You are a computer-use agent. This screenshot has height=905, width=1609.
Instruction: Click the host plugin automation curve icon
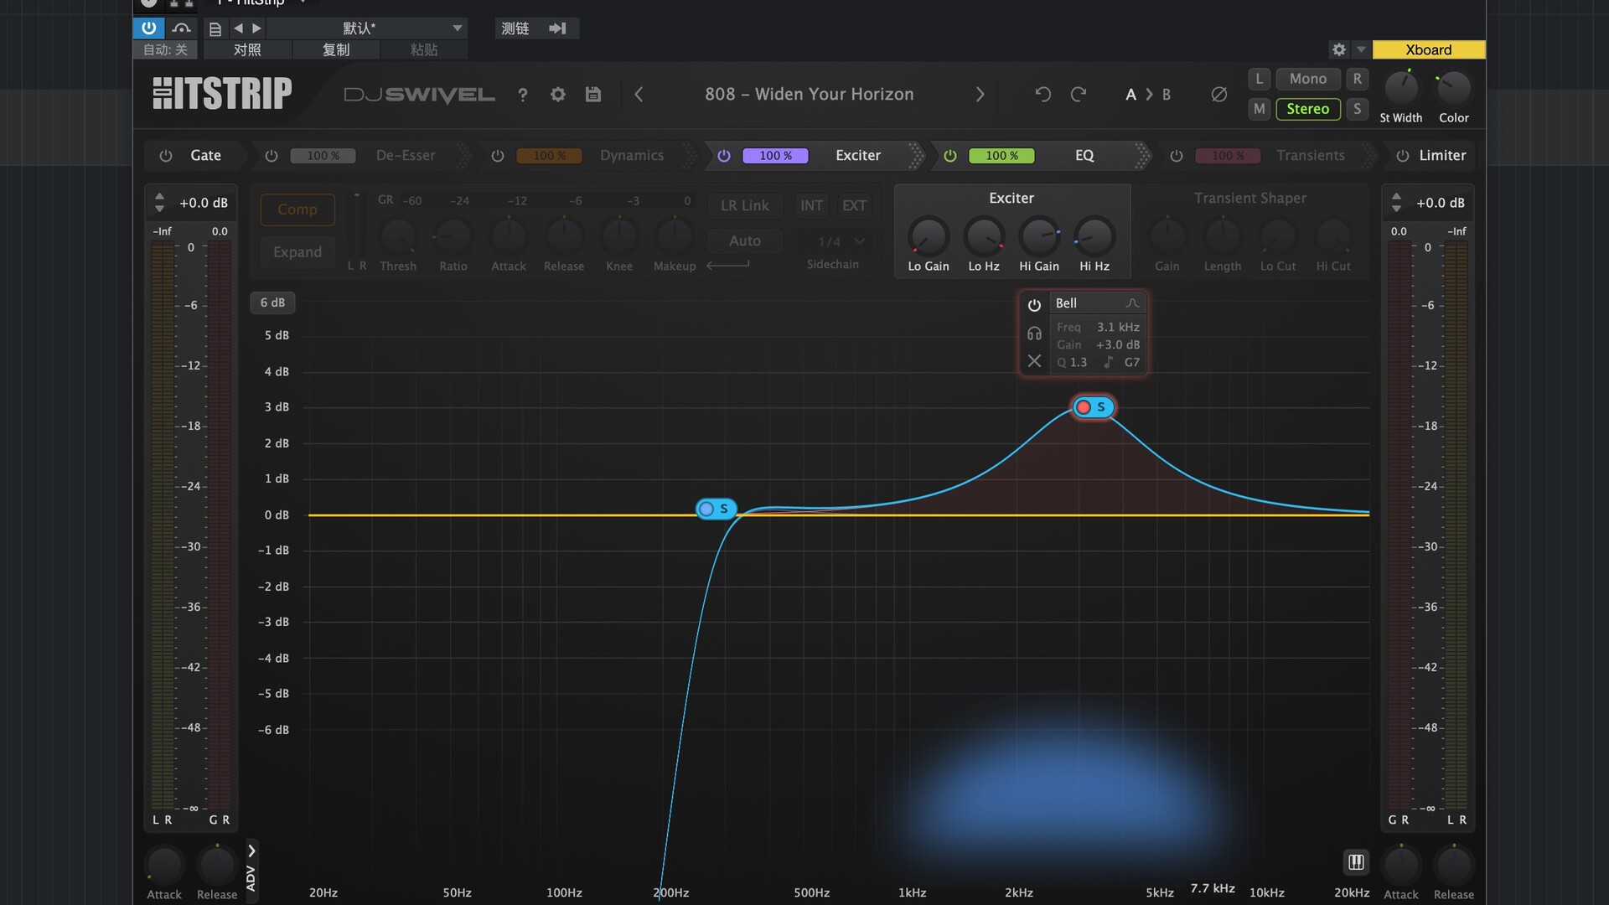click(x=181, y=28)
